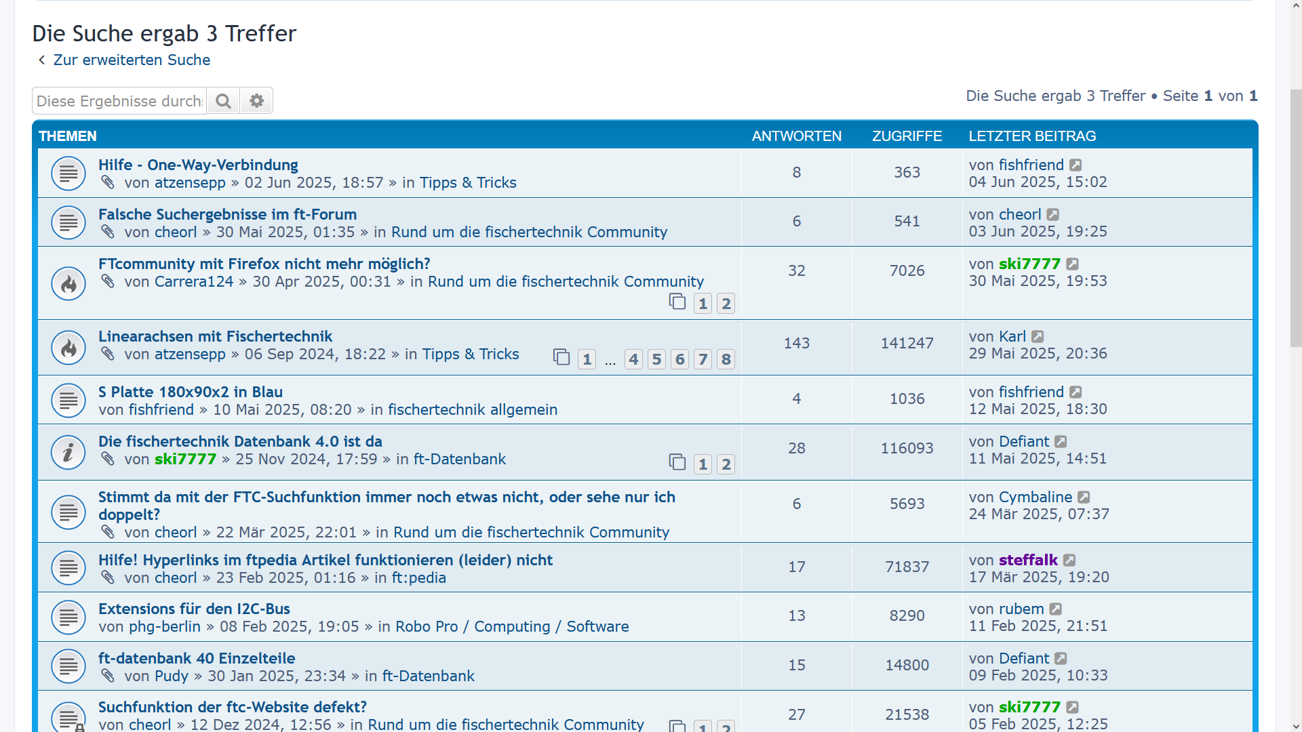The width and height of the screenshot is (1302, 732).
Task: Click the pages icon in Linearachsen row
Action: (x=561, y=357)
